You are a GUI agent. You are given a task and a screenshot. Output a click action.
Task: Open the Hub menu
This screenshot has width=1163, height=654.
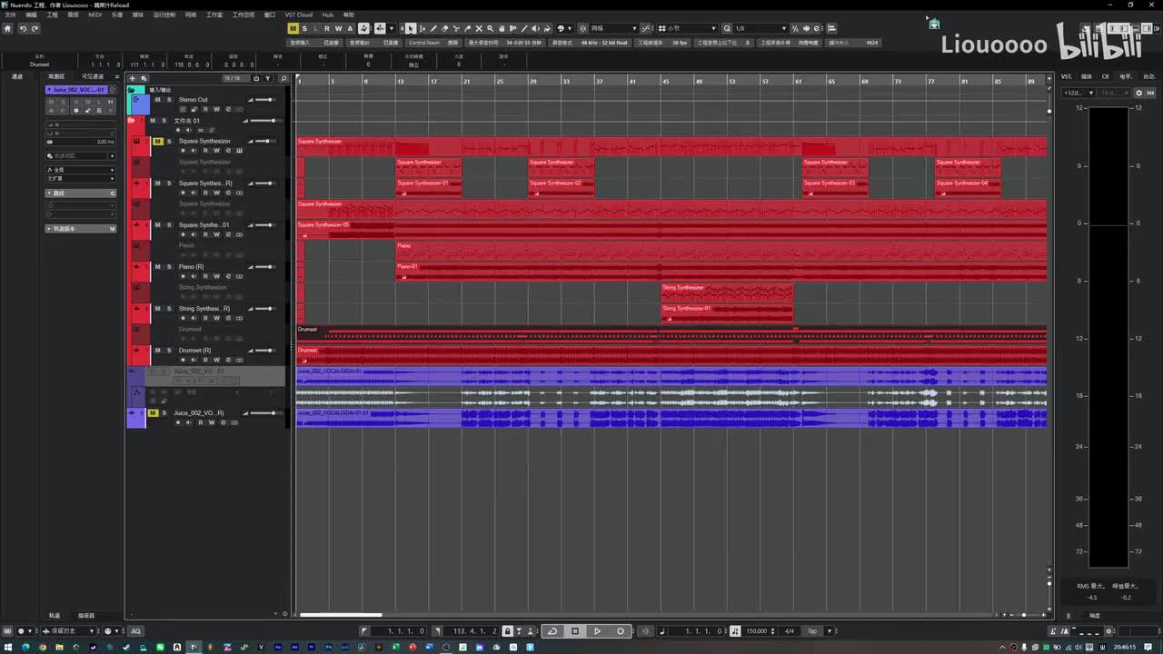(x=328, y=15)
